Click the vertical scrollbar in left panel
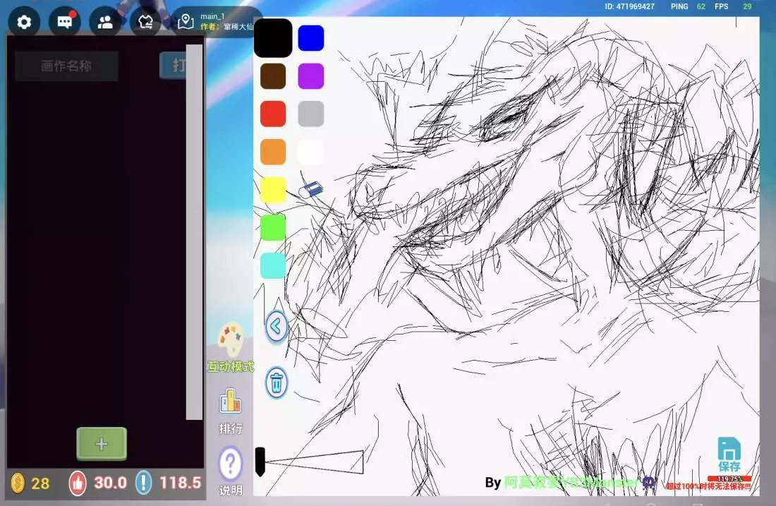Image resolution: width=776 pixels, height=506 pixels. 194,233
